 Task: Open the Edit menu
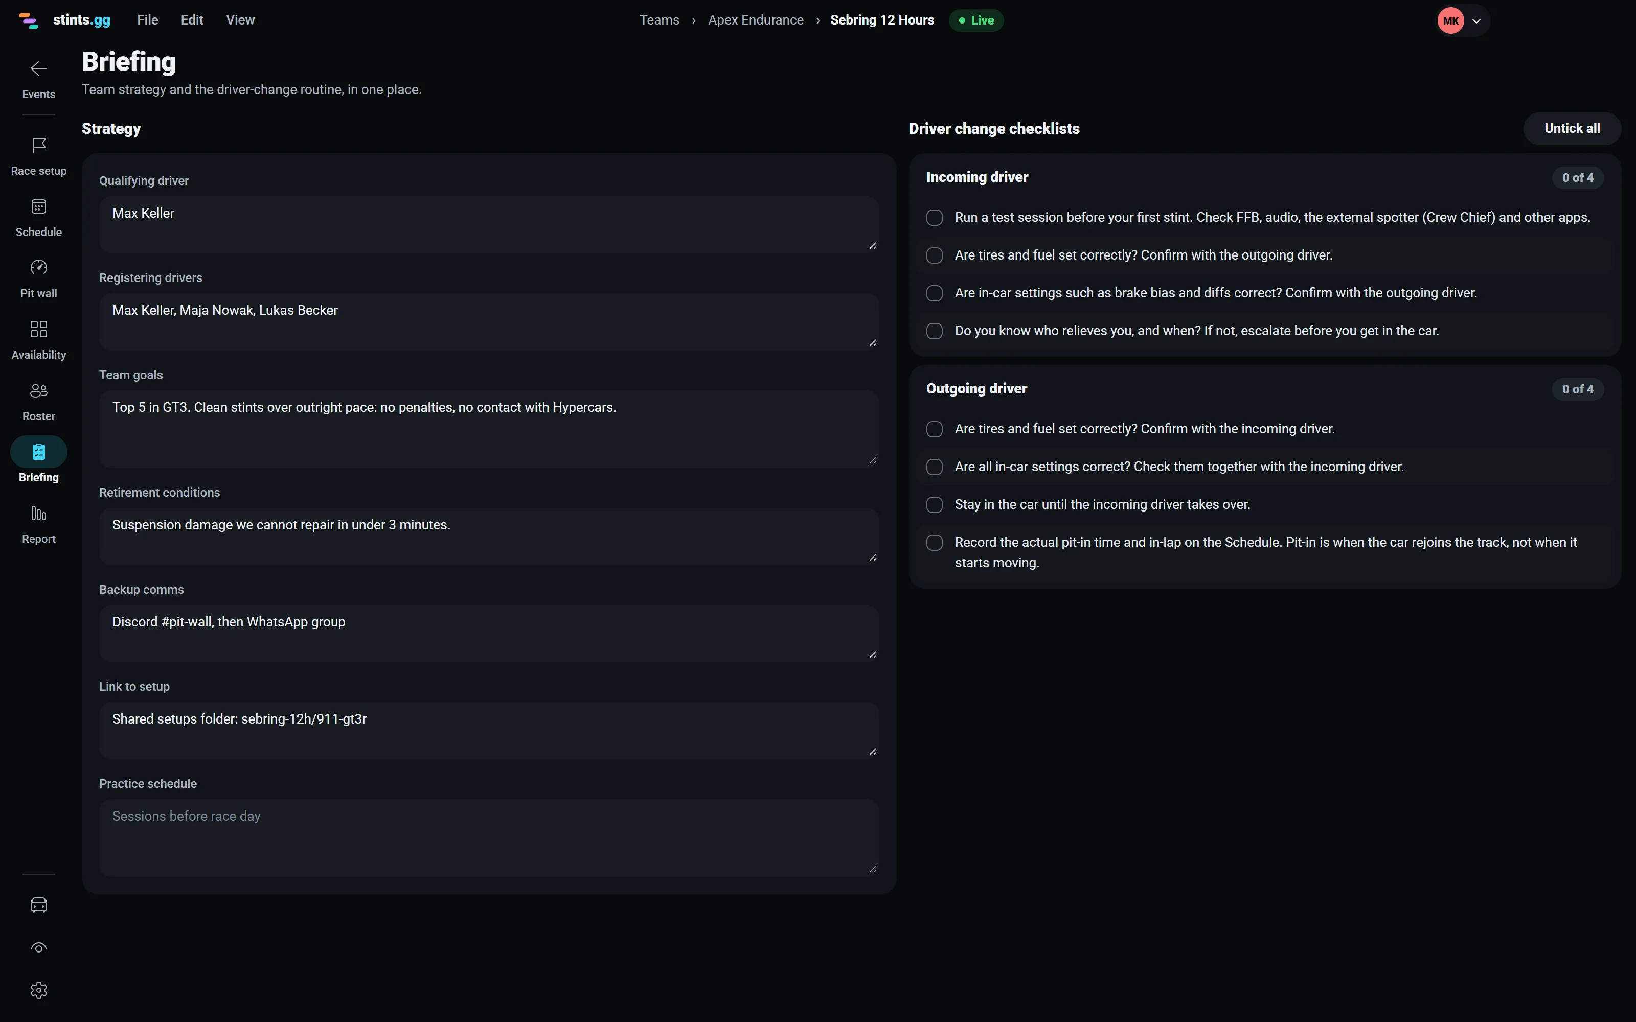click(x=192, y=20)
